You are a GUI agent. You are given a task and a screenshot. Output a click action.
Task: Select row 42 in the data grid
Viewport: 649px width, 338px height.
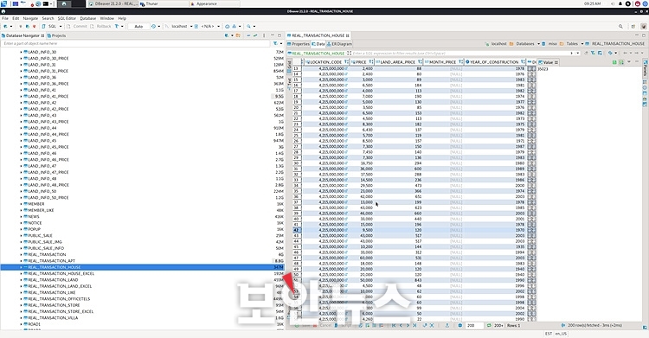click(296, 230)
